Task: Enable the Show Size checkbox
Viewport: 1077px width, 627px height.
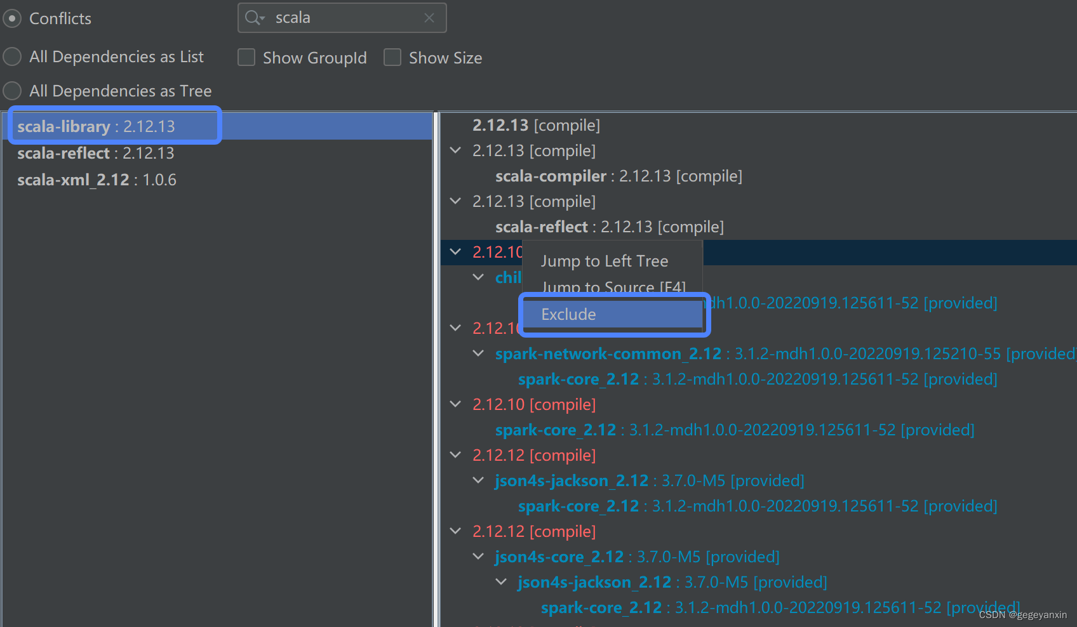Action: pos(392,58)
